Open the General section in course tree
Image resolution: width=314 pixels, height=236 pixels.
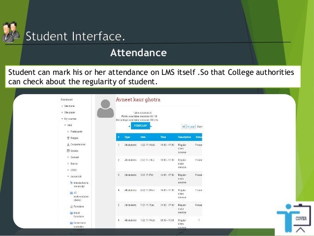(x=74, y=157)
